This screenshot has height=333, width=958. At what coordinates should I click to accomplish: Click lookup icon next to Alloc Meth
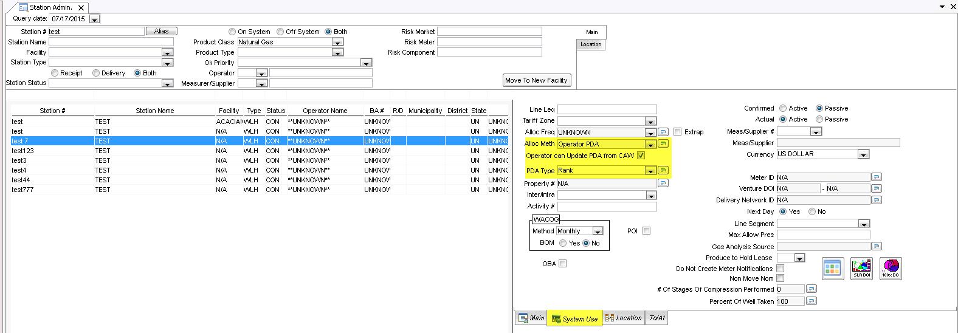point(663,144)
